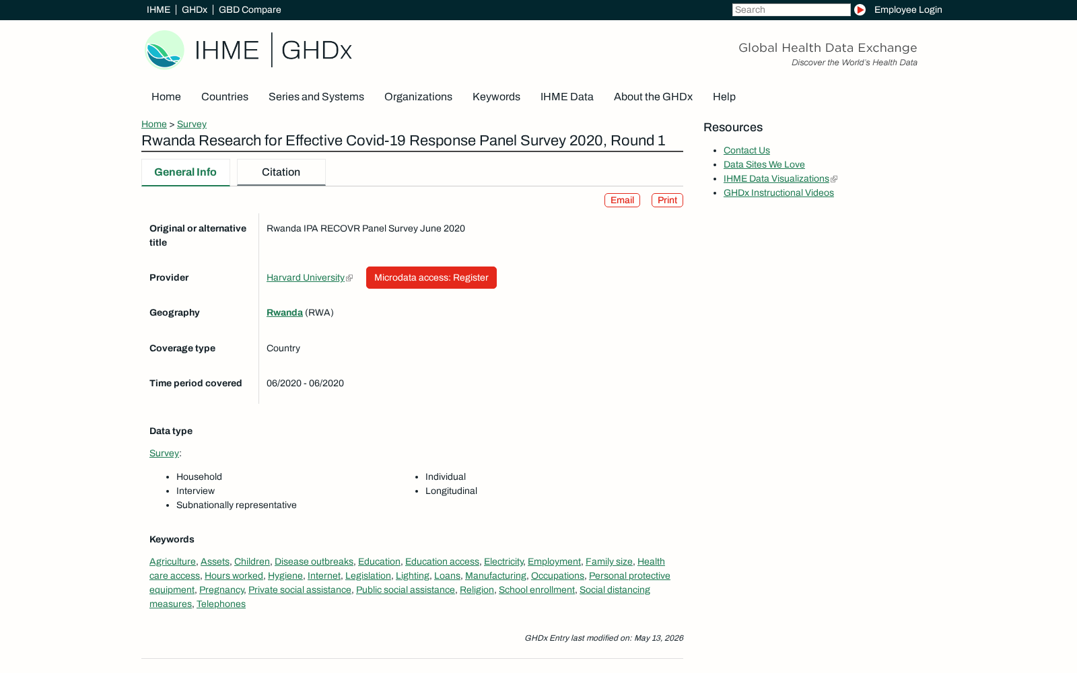Open the Keywords menu
1077x673 pixels.
click(496, 97)
